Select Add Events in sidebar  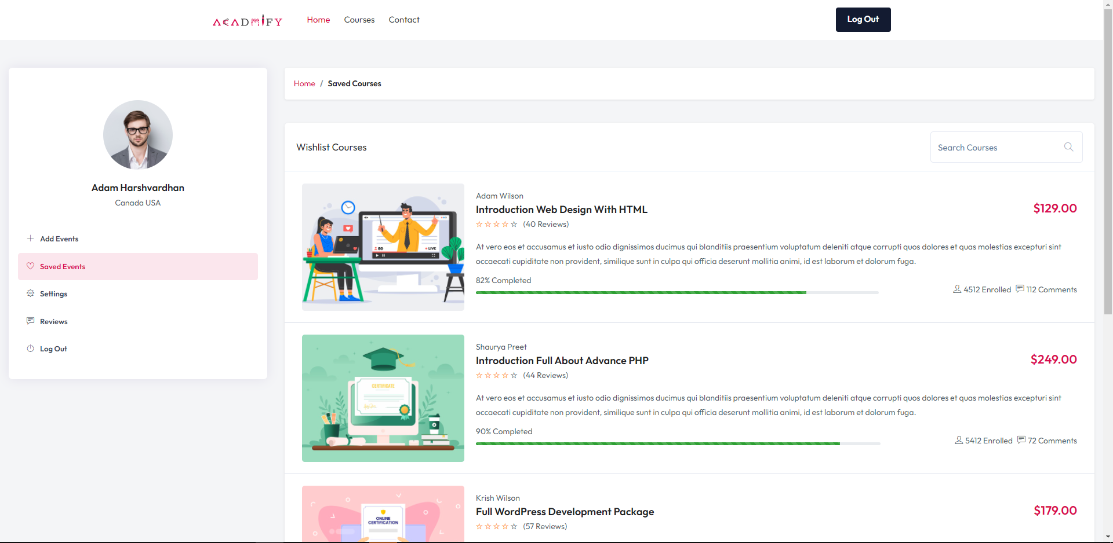(138, 239)
